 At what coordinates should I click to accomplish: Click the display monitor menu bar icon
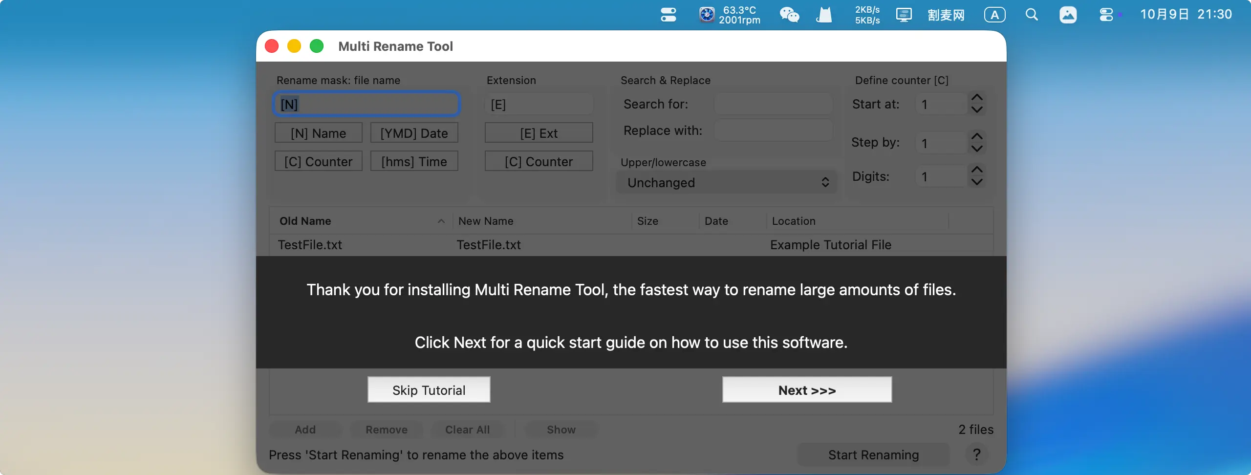pyautogui.click(x=904, y=15)
